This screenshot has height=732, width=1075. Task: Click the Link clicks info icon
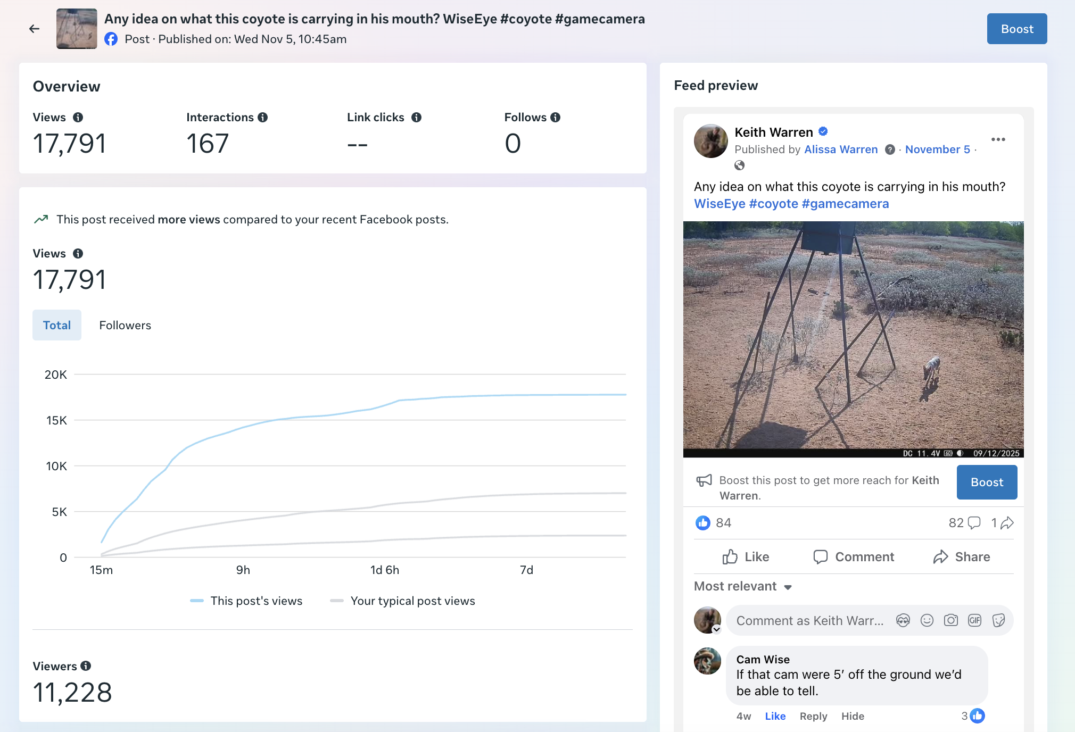(x=417, y=118)
